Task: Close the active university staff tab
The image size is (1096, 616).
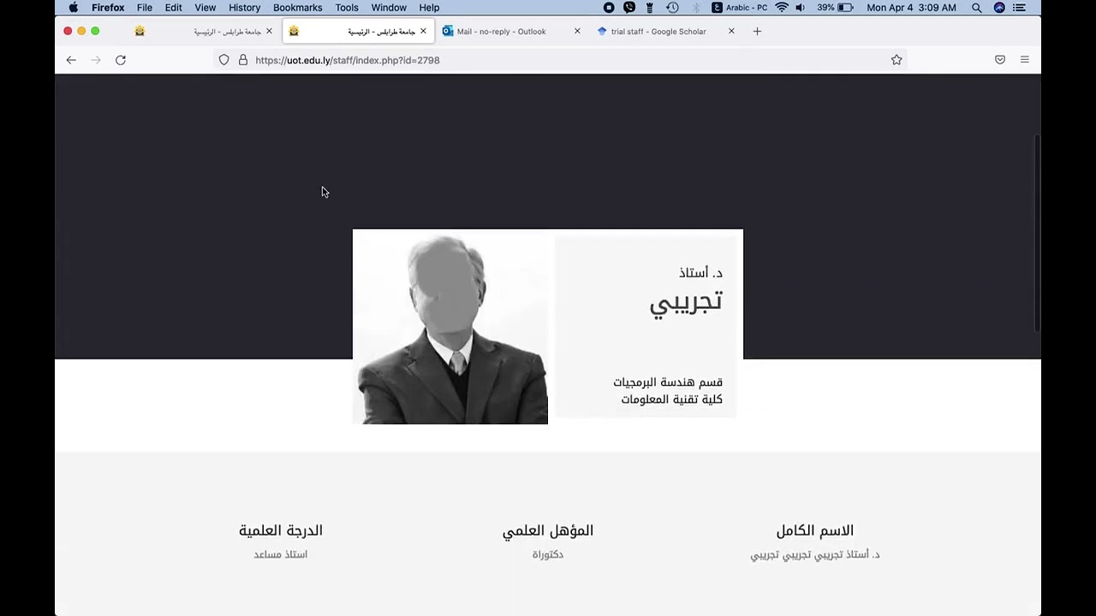Action: click(423, 32)
